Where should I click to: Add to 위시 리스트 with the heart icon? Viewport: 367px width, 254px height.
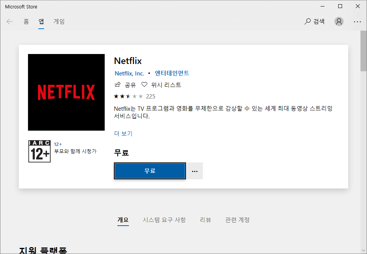[161, 85]
